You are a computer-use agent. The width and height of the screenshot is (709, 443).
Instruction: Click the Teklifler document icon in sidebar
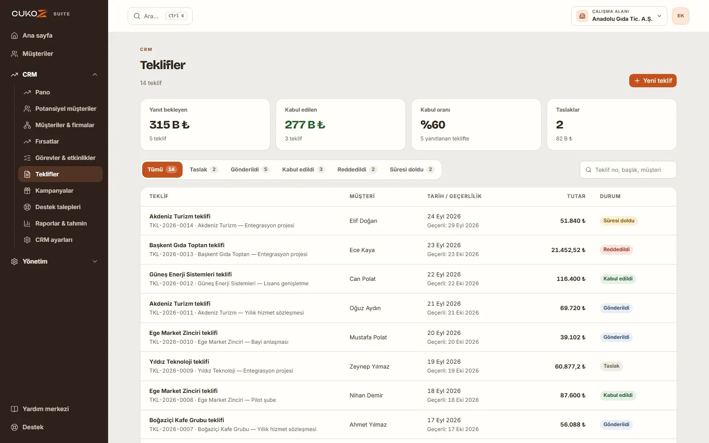(x=27, y=174)
